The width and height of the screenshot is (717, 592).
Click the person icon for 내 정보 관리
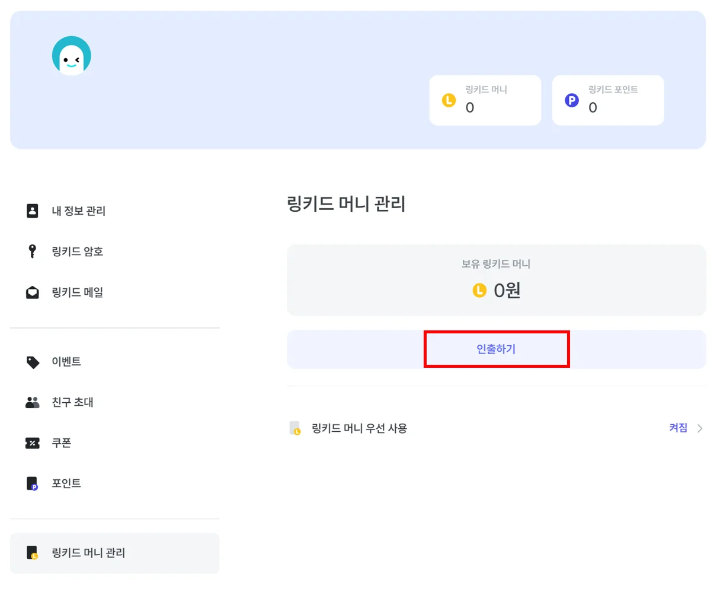(33, 211)
